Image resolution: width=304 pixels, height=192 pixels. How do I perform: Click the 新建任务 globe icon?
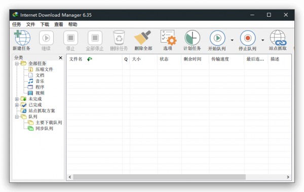(x=22, y=37)
